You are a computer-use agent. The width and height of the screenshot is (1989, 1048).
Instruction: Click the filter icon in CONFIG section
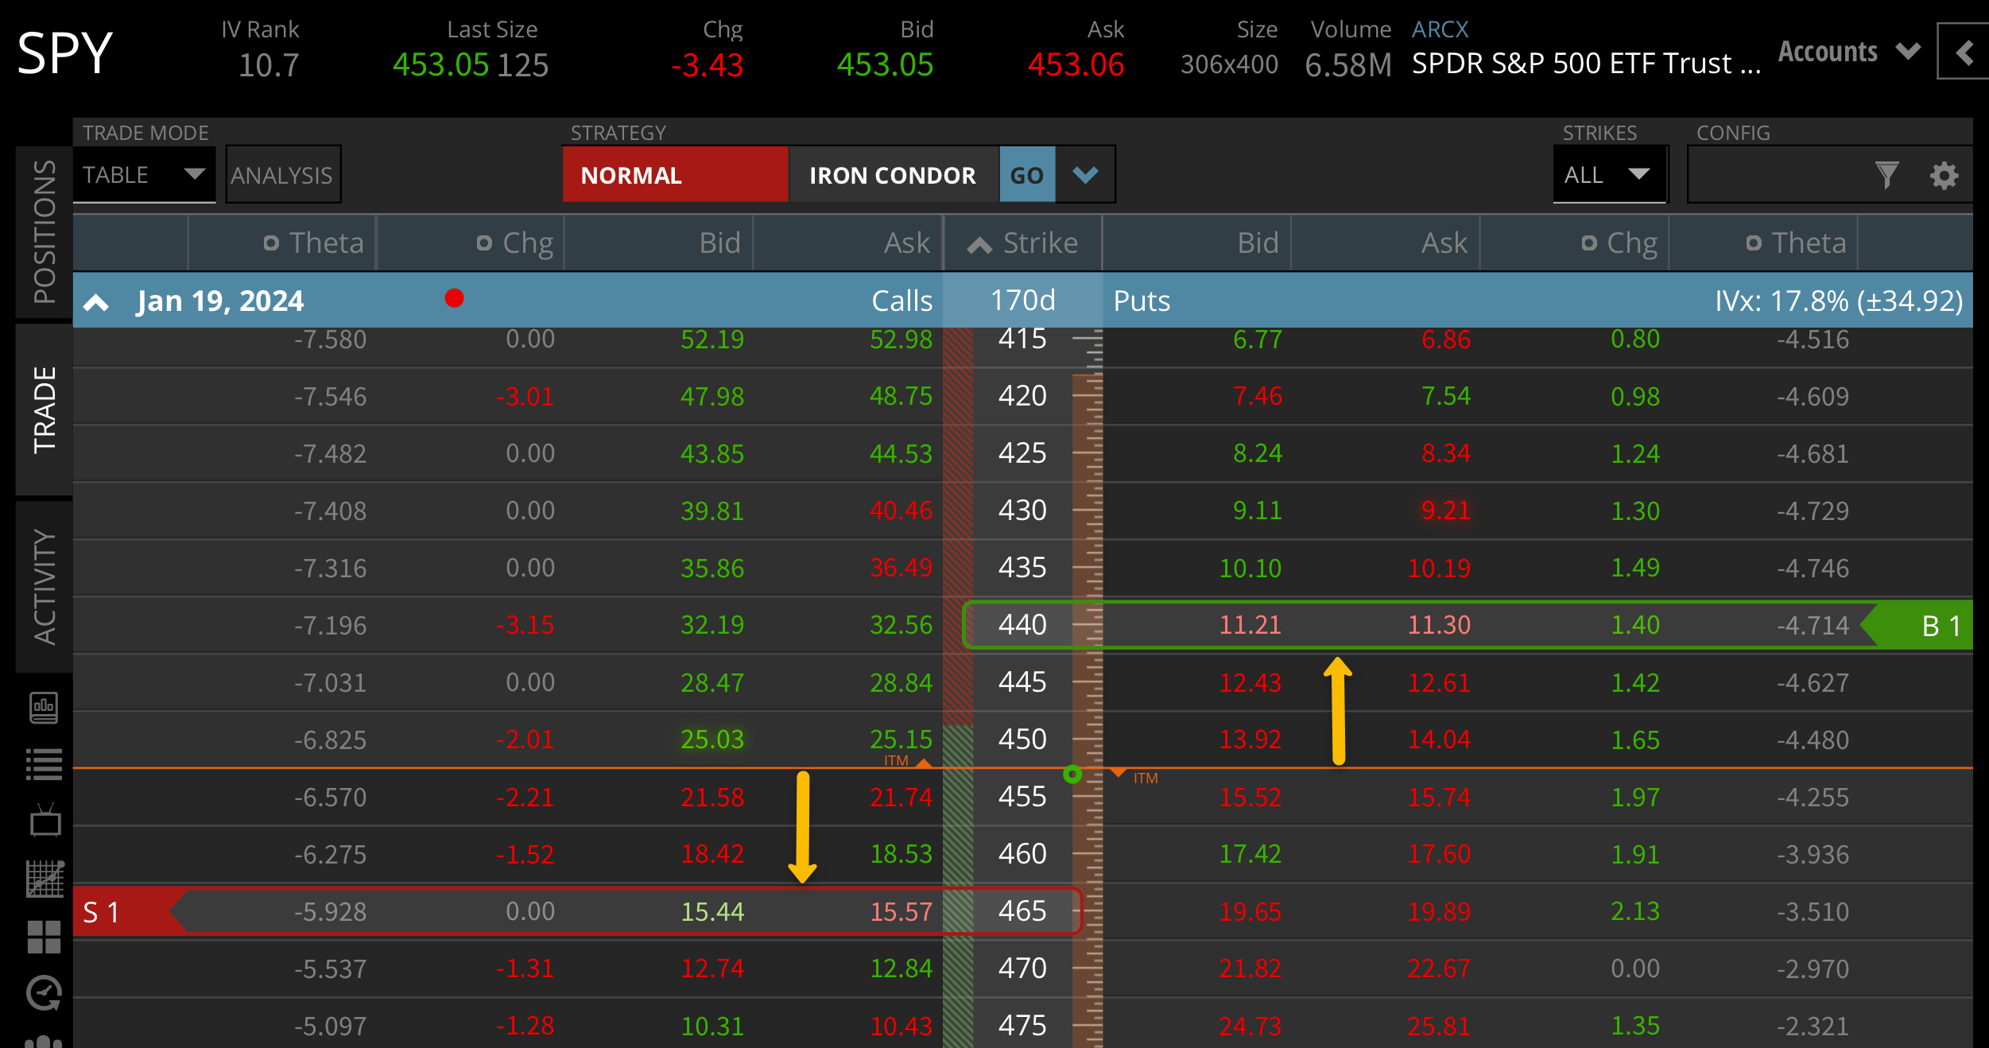[x=1887, y=174]
